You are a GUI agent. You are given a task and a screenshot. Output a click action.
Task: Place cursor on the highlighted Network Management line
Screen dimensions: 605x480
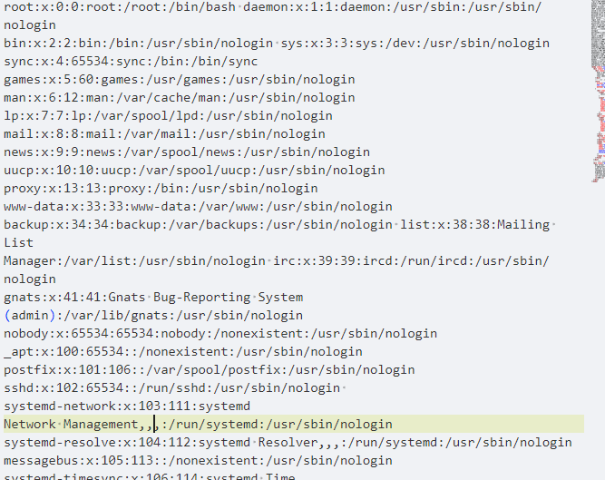coord(294,424)
